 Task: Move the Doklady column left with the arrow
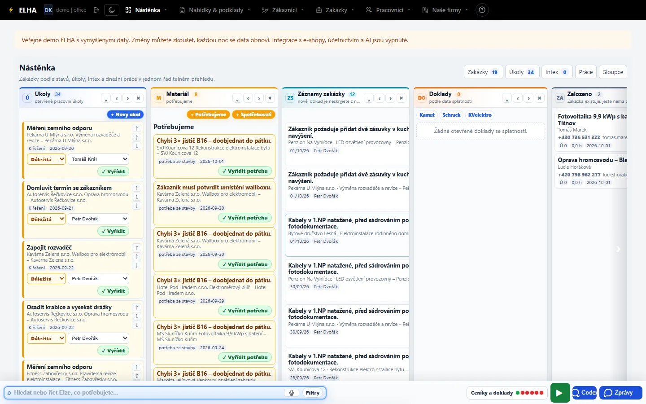click(x=518, y=98)
